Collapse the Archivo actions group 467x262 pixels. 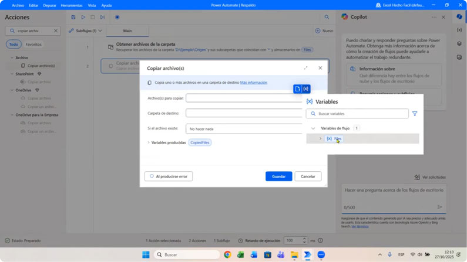(12, 57)
